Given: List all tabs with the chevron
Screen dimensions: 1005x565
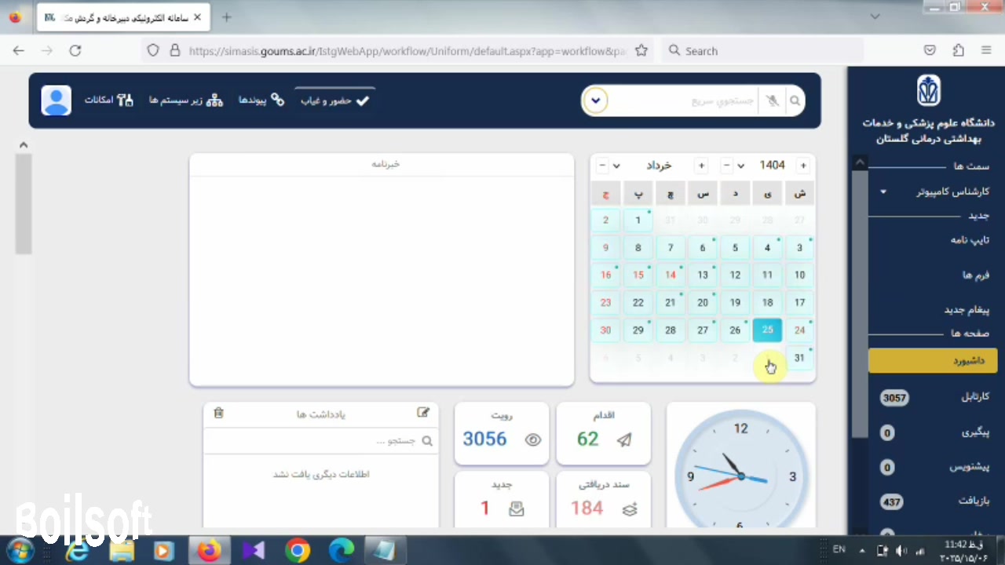Looking at the screenshot, I should point(875,16).
